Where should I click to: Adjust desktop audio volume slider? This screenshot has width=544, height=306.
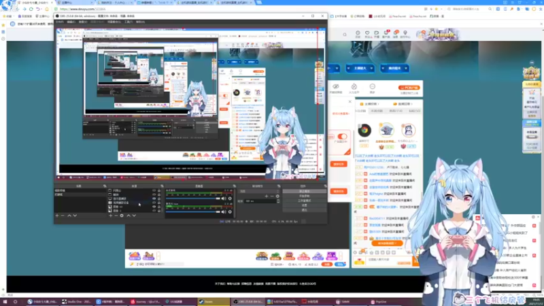tap(193, 199)
